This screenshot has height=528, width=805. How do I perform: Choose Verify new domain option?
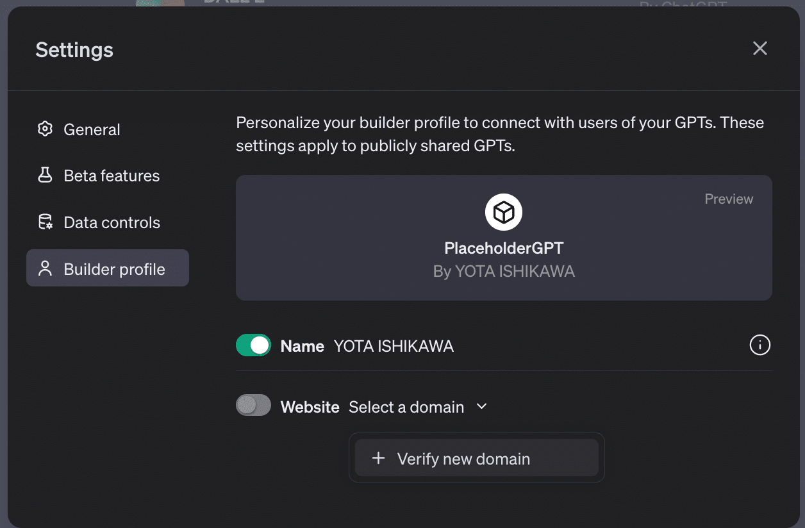pyautogui.click(x=463, y=459)
